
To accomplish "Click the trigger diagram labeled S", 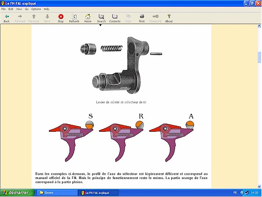I will (71, 137).
